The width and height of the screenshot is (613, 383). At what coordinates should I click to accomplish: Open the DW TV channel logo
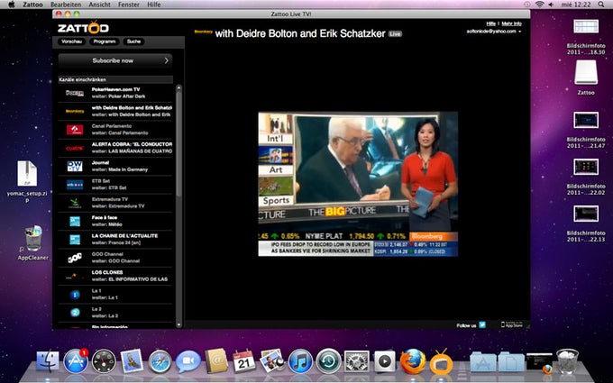75,166
